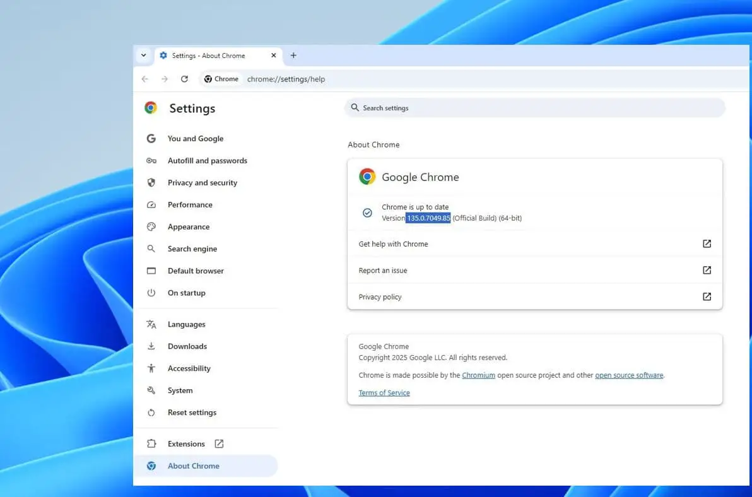The image size is (752, 497).
Task: Open Search engine settings
Action: [x=192, y=248]
